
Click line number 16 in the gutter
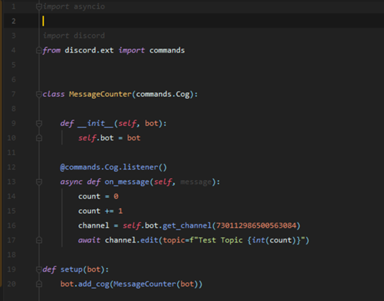[12, 226]
